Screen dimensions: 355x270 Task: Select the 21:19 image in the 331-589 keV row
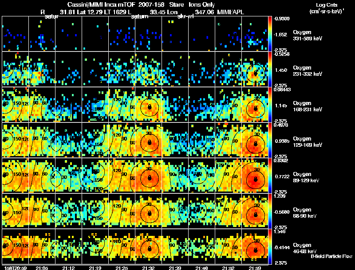click(x=95, y=34)
